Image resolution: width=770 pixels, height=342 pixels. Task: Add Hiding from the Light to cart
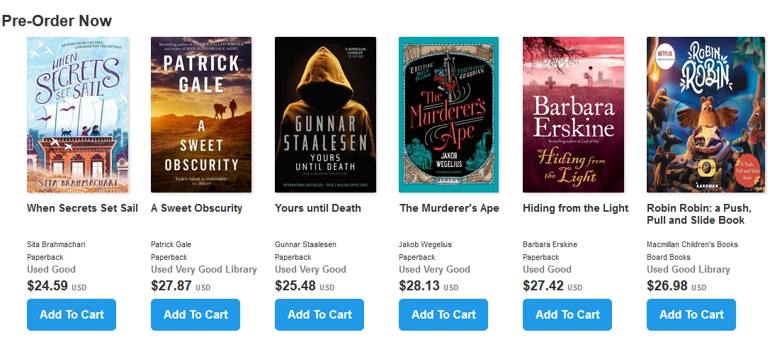coord(567,315)
